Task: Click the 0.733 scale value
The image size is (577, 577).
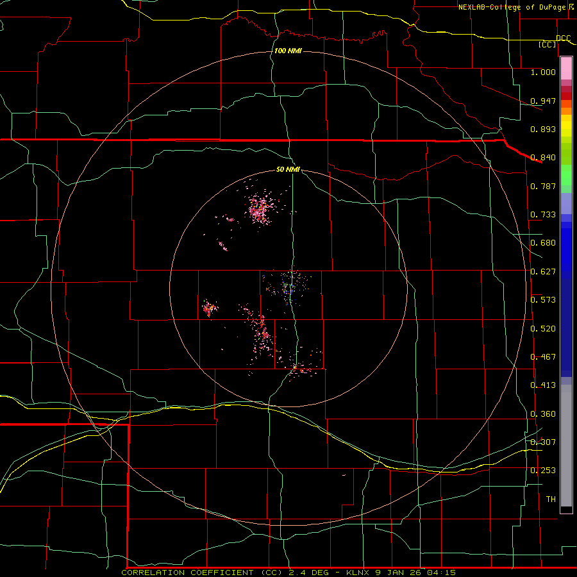Action: coord(543,215)
